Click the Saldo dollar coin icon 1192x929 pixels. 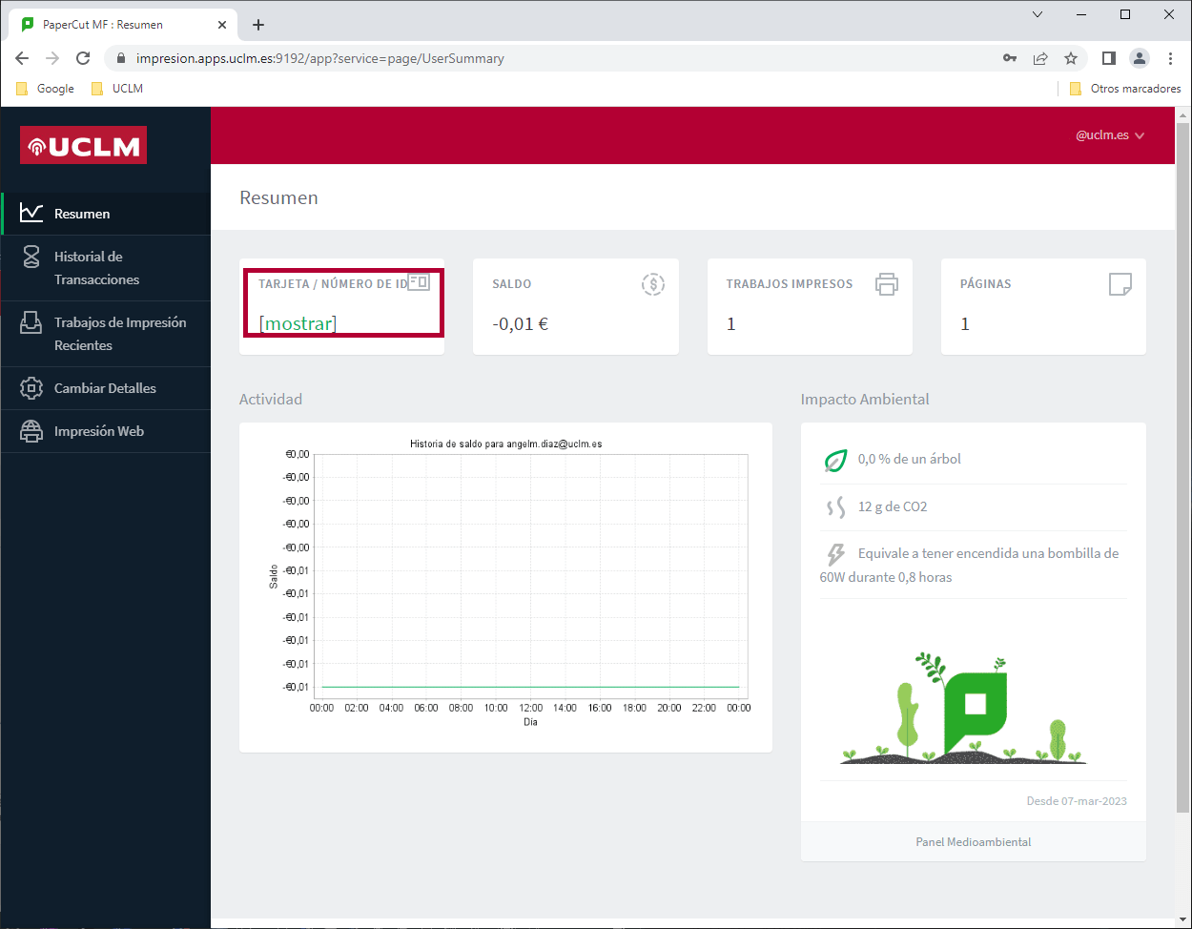[653, 283]
